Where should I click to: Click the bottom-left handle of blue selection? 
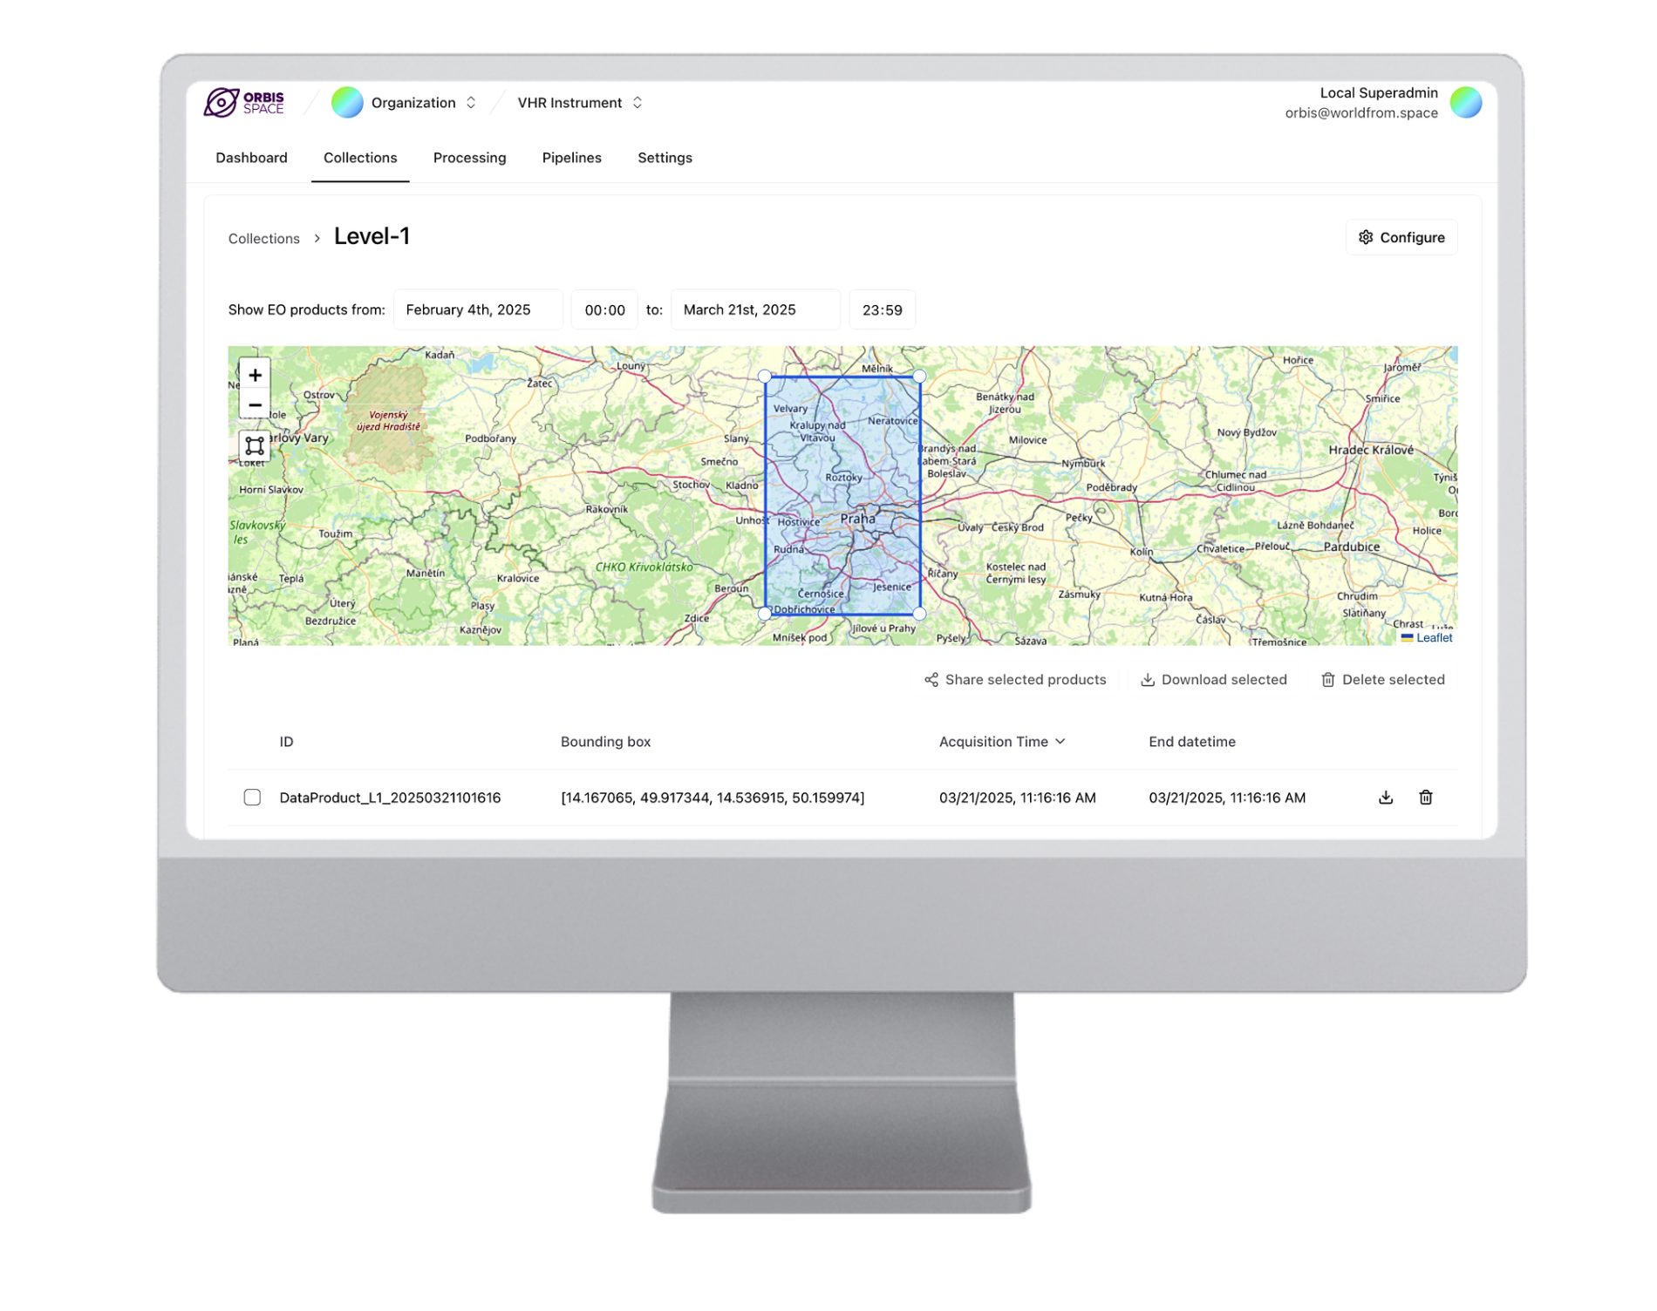(x=765, y=614)
